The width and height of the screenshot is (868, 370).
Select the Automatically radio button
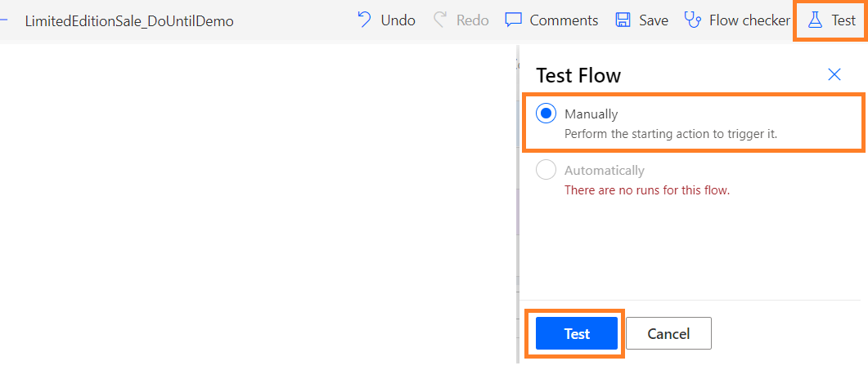pyautogui.click(x=546, y=170)
